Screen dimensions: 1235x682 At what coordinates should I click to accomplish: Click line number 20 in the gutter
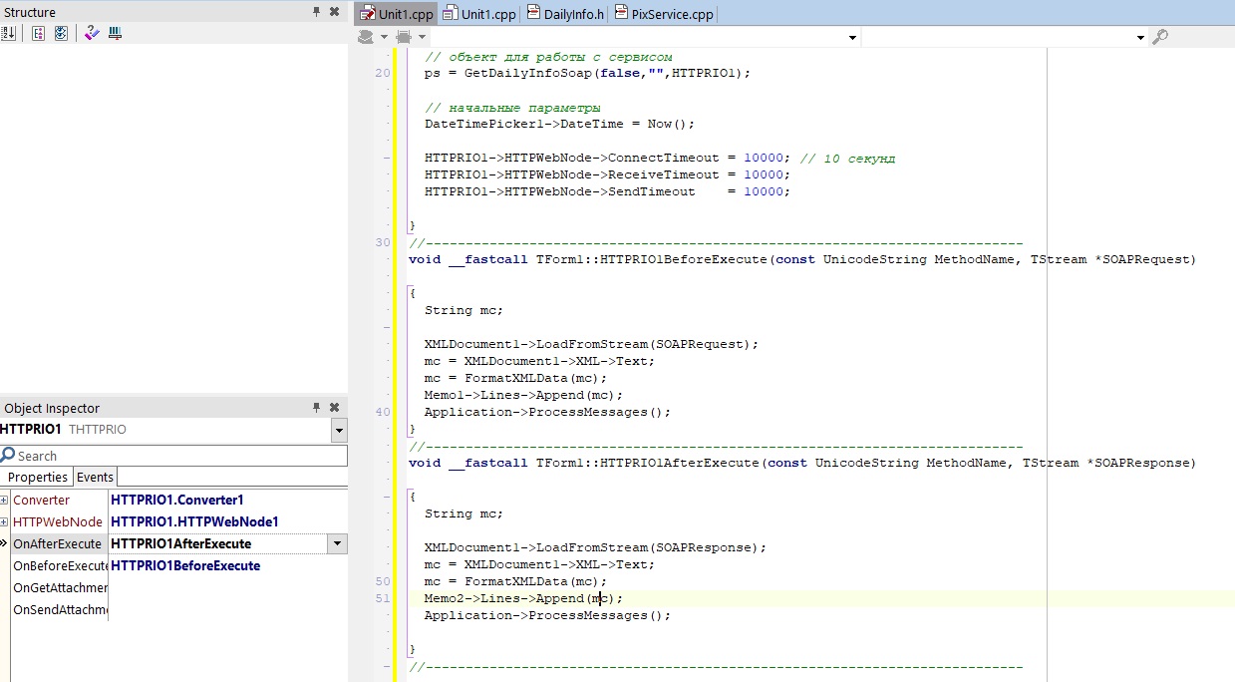[x=383, y=73]
